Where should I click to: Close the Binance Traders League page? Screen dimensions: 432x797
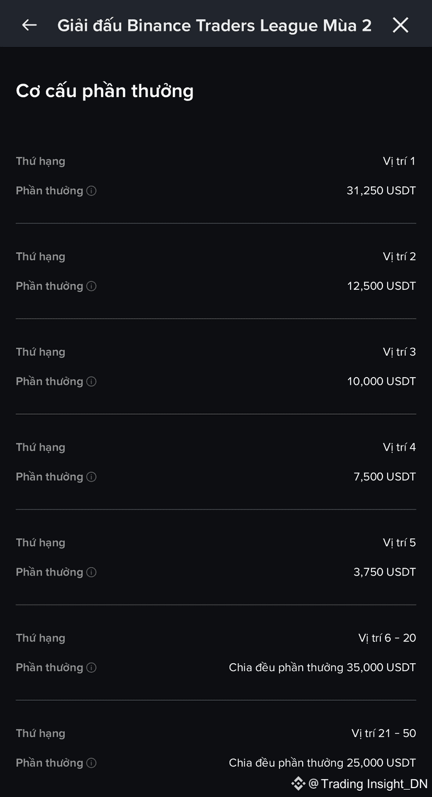pos(400,25)
